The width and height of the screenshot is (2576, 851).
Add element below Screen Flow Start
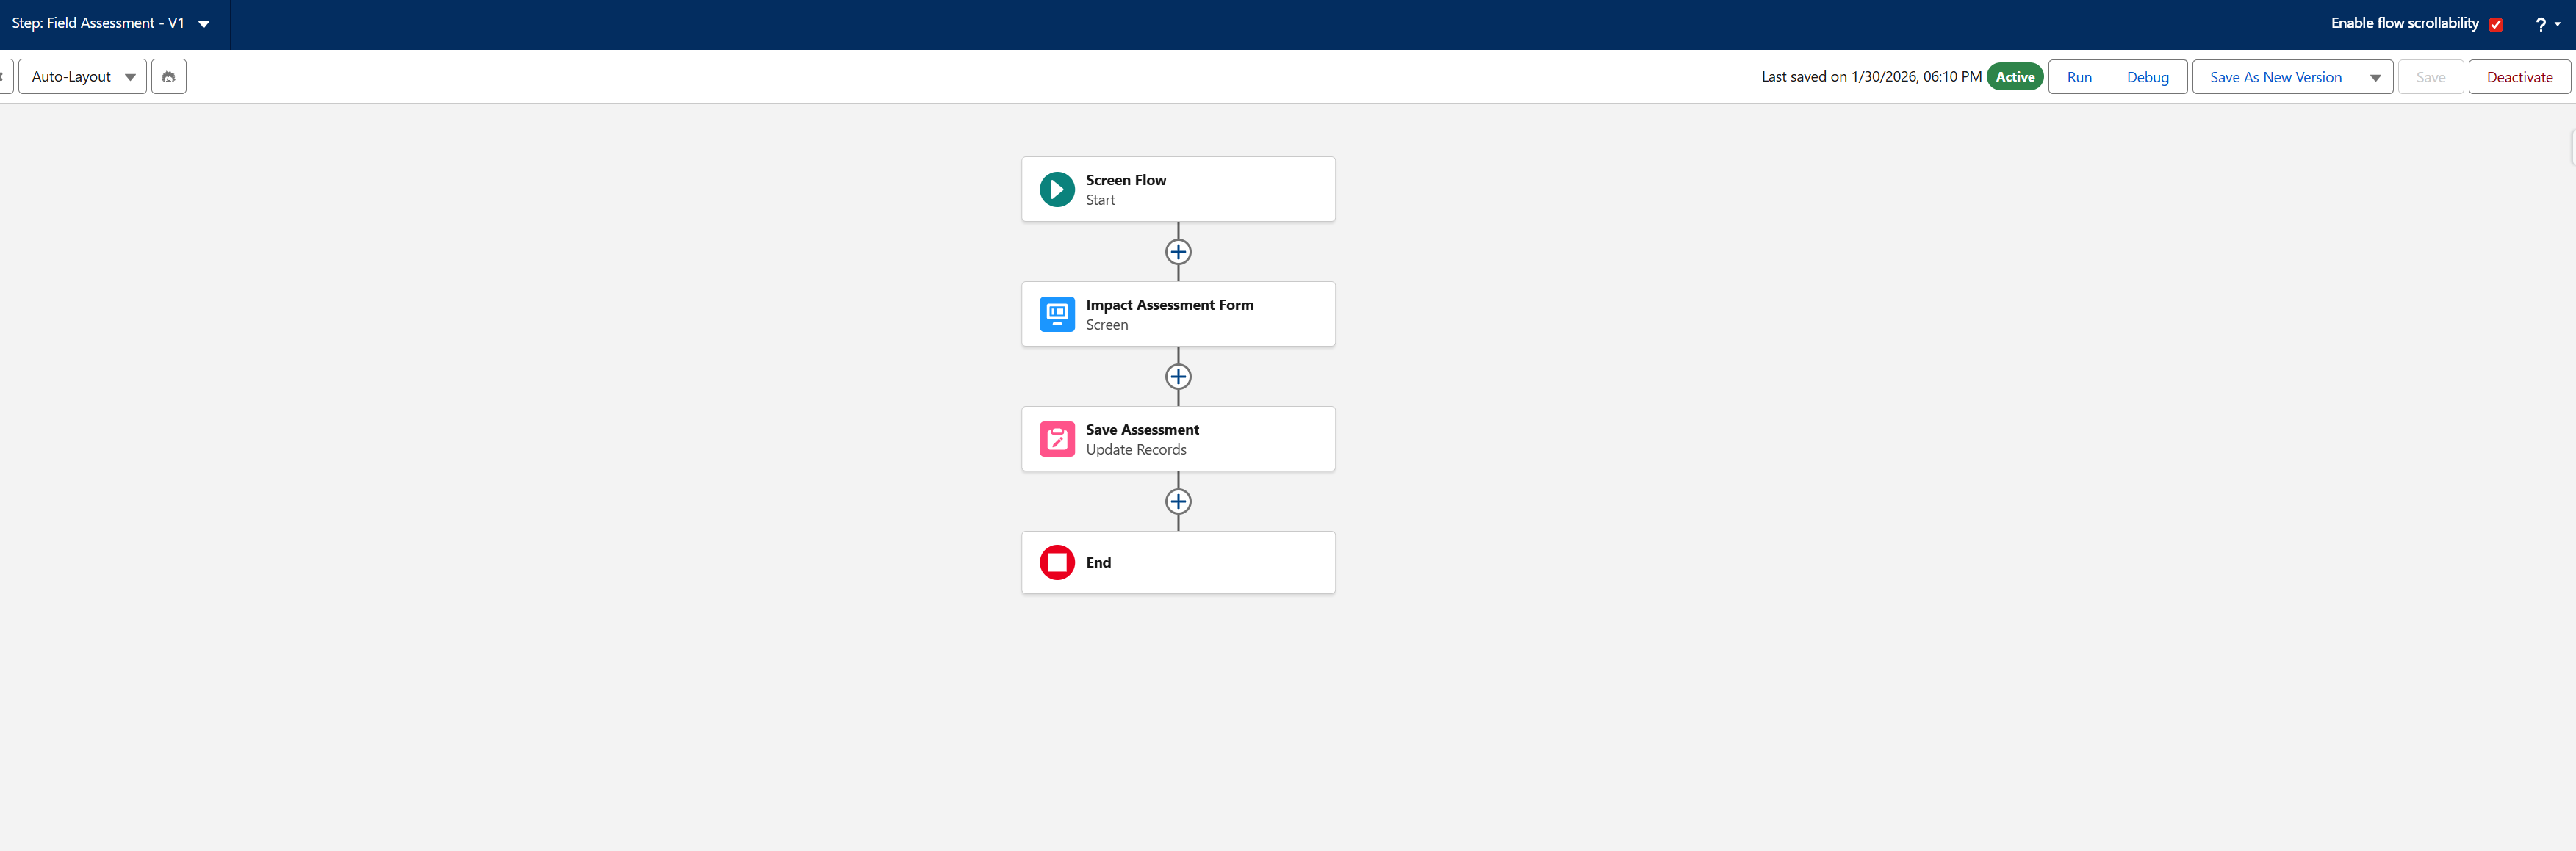coord(1178,252)
